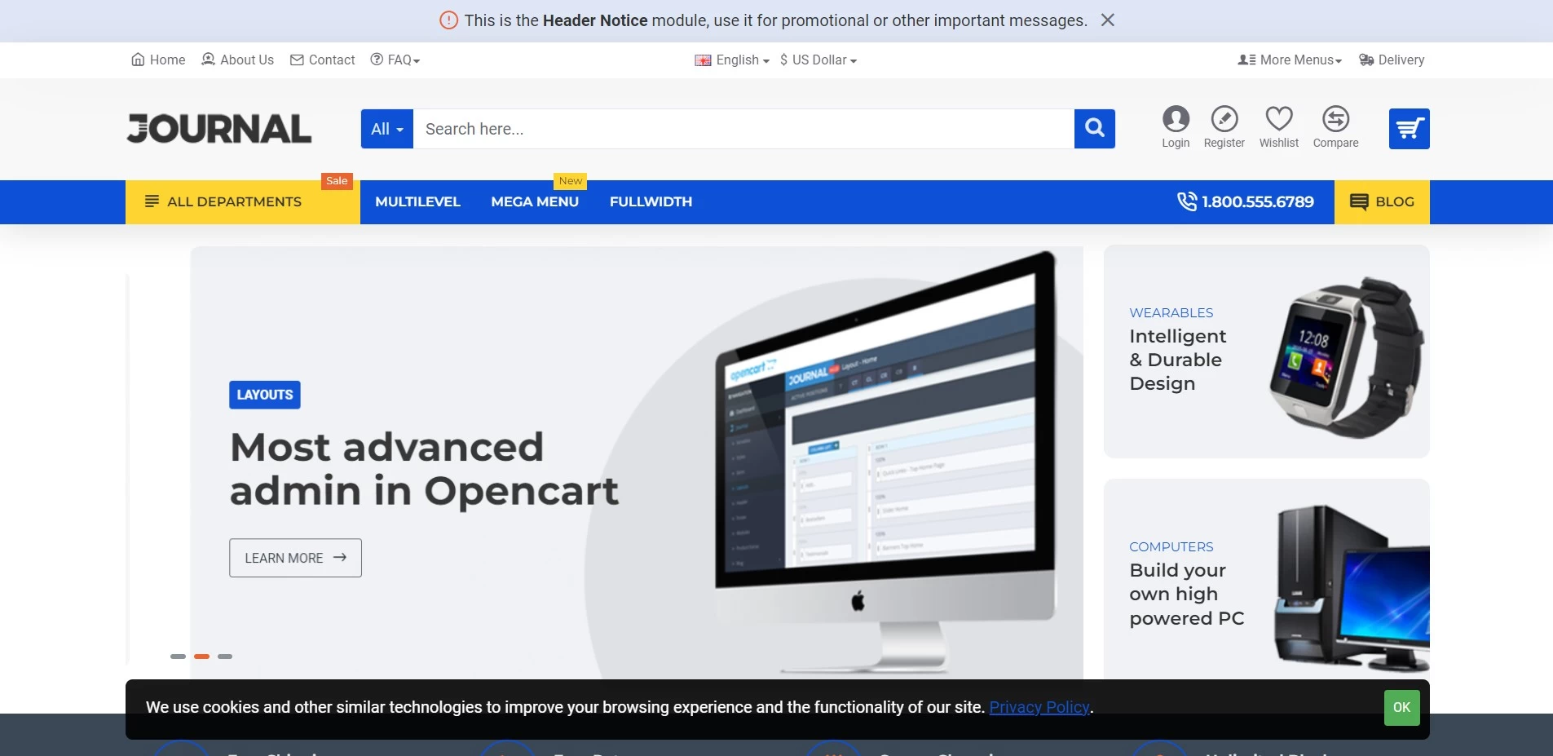
Task: Accept cookies with the OK button
Action: pyautogui.click(x=1402, y=707)
